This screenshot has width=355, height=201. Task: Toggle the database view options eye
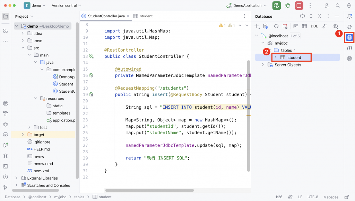[335, 26]
